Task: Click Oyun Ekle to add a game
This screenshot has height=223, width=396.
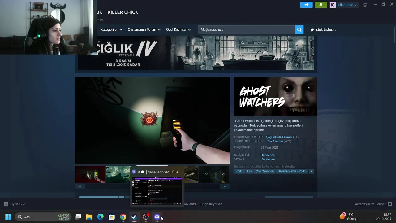Action: tap(15, 204)
